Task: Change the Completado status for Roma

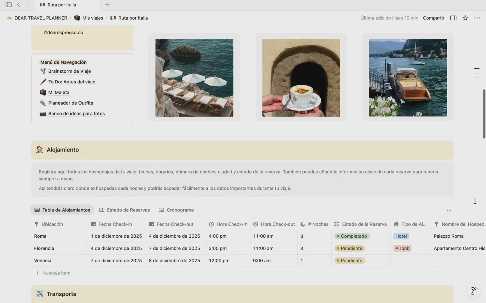Action: click(352, 236)
